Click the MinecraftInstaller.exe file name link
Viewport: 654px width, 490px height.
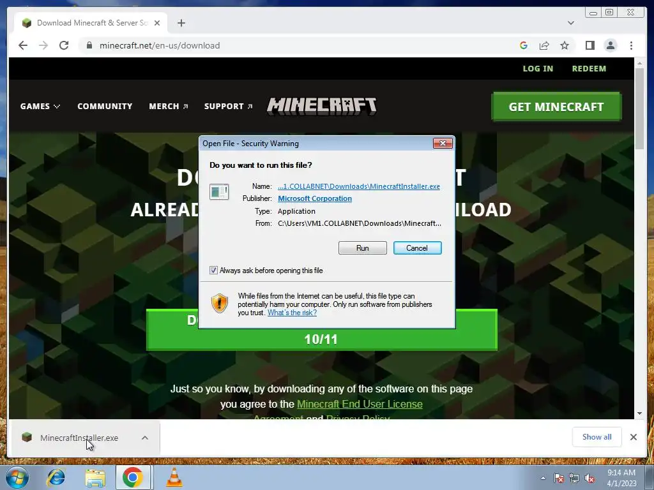[x=359, y=186]
